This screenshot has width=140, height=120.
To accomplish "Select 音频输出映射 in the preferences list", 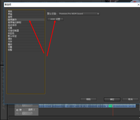I will [x=26, y=22].
